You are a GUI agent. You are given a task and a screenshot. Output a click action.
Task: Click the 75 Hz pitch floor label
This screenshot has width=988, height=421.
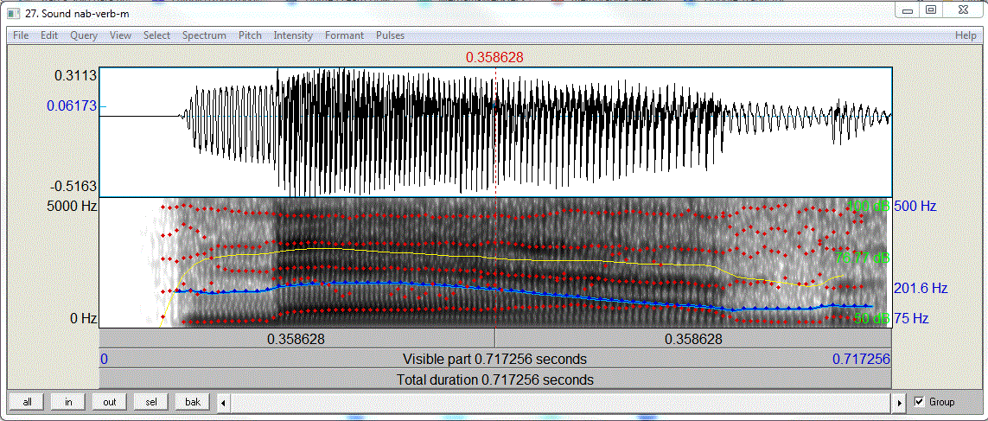click(x=912, y=319)
